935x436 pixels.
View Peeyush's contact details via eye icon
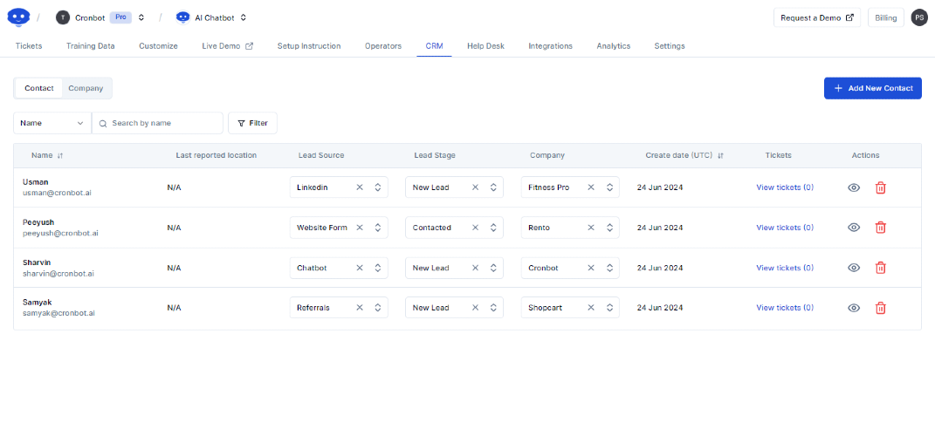point(854,228)
